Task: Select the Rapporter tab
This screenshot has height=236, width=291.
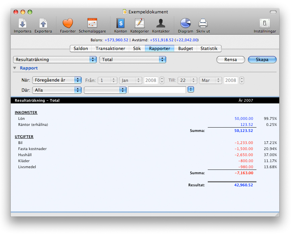Action: pyautogui.click(x=159, y=48)
